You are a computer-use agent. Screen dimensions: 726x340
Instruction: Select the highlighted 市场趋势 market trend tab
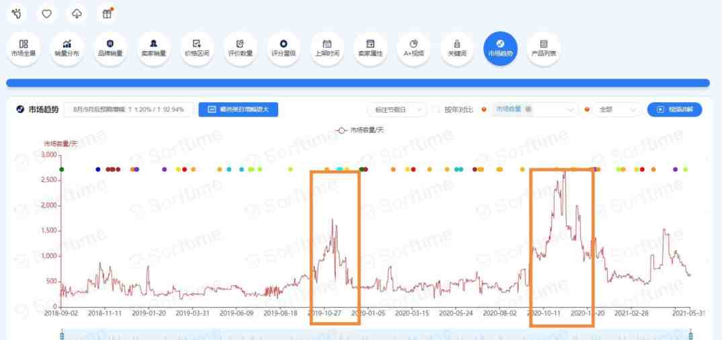click(x=501, y=48)
